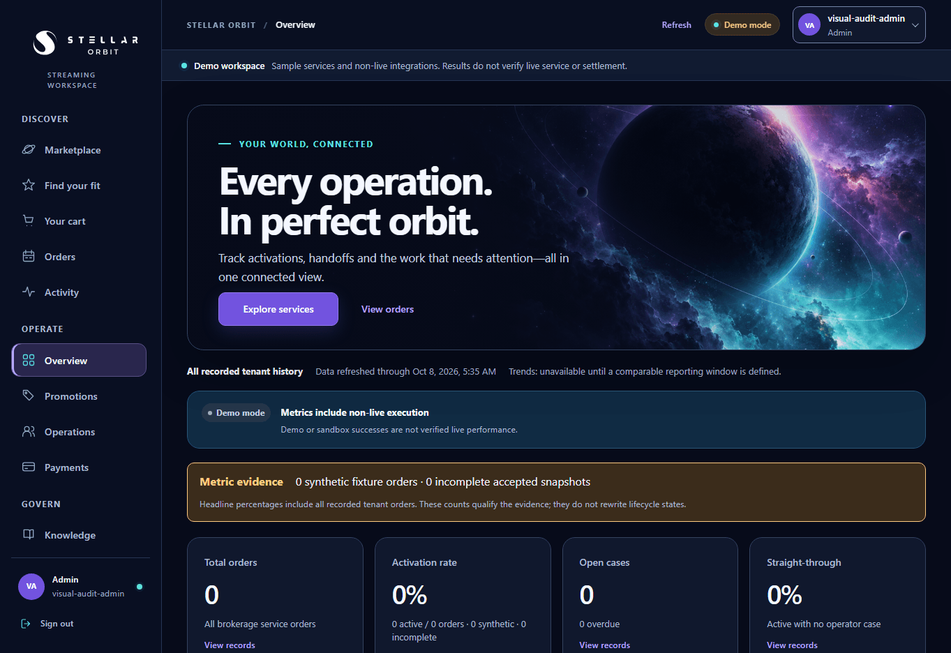This screenshot has width=951, height=653.
Task: Click the Orders calendar icon
Action: pos(29,256)
